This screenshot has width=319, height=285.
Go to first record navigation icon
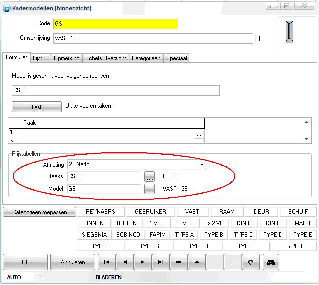pos(107,262)
